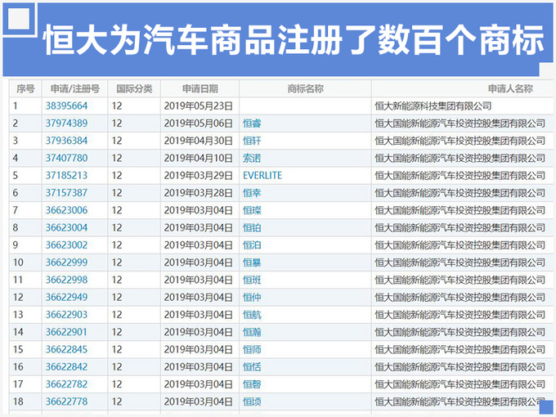Open the 恒泊 trademark link
556x417 pixels.
[252, 244]
